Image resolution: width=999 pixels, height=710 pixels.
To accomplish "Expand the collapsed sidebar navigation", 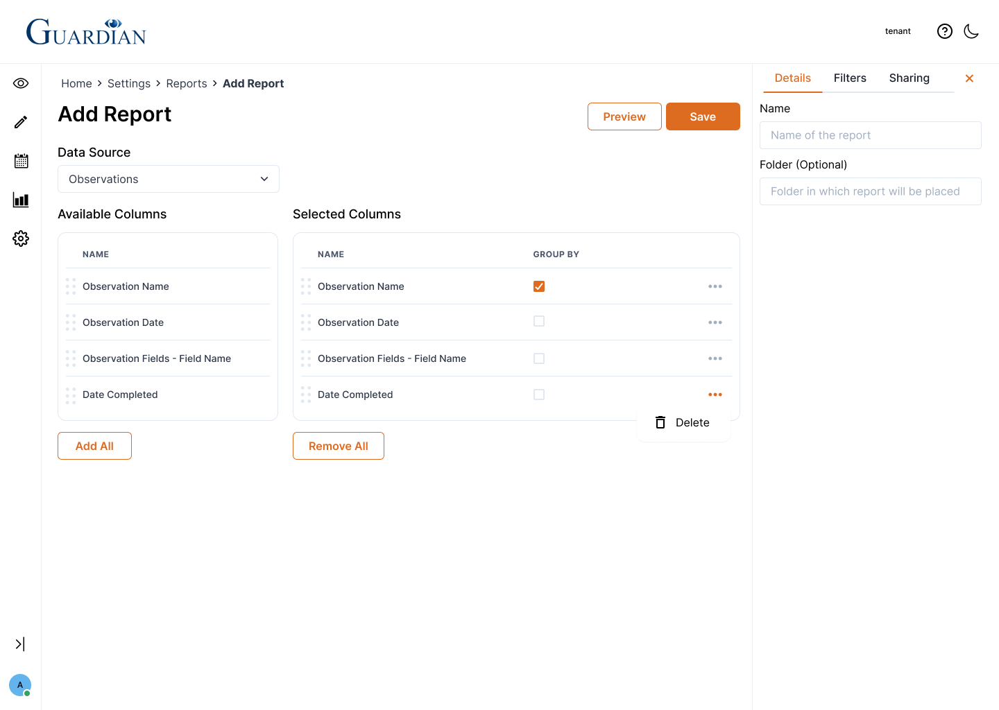I will click(20, 644).
